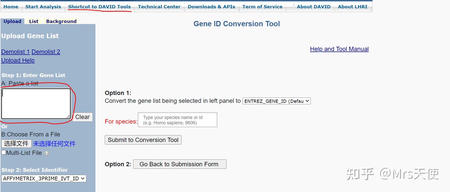Open the About LHRI menu
This screenshot has height=192, width=450.
pyautogui.click(x=353, y=7)
